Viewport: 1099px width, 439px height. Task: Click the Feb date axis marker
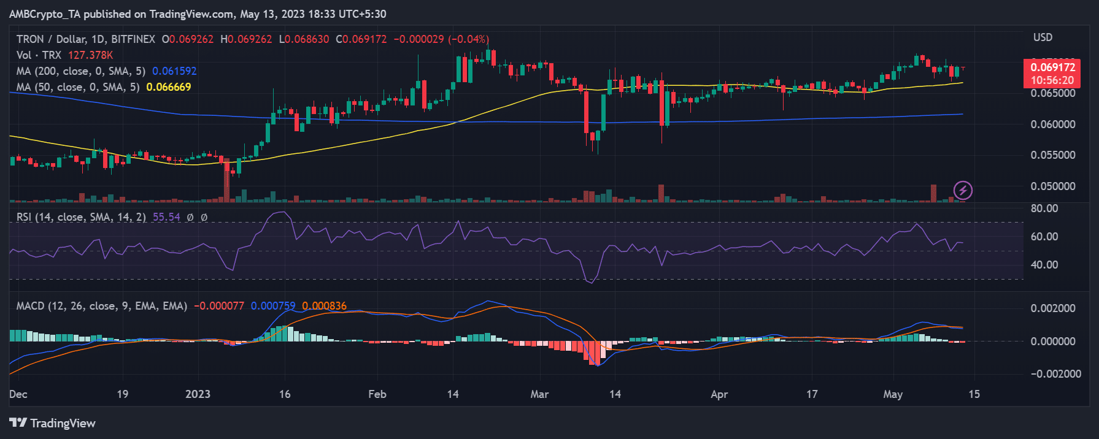tap(377, 394)
